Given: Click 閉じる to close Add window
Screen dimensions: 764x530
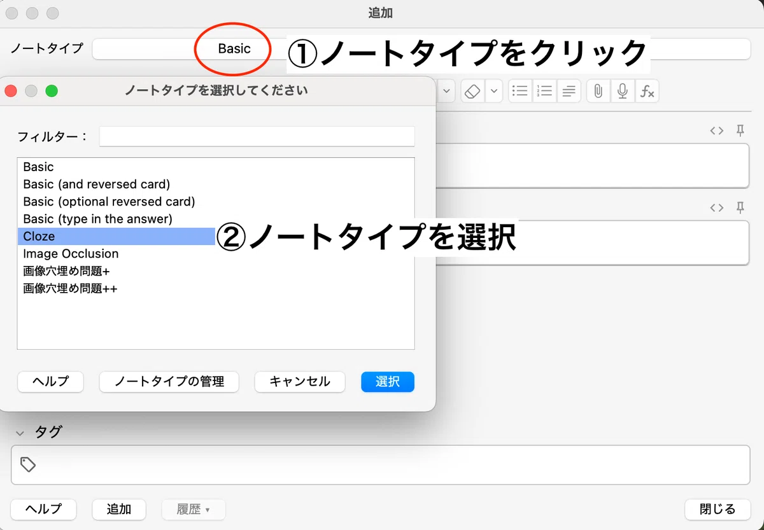Looking at the screenshot, I should [x=718, y=509].
